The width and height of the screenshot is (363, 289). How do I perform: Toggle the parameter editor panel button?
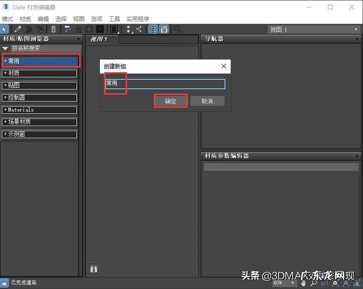(164, 29)
